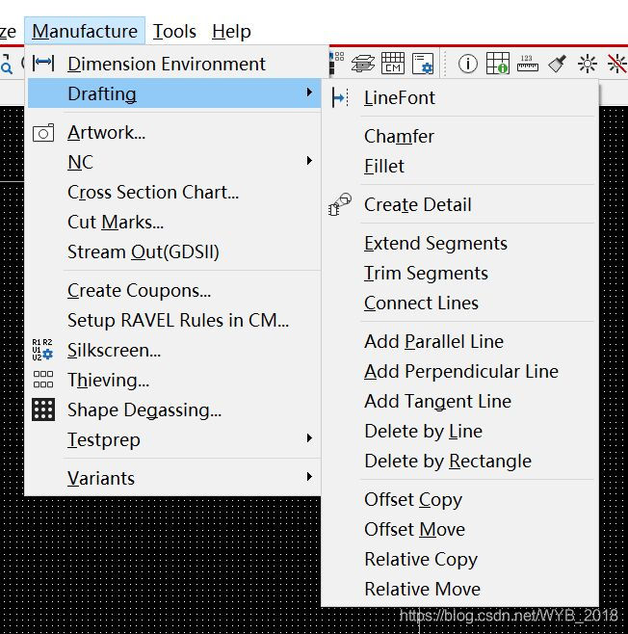The image size is (628, 634).
Task: Click the Dehilight crossed-out sun icon
Action: pos(616,64)
